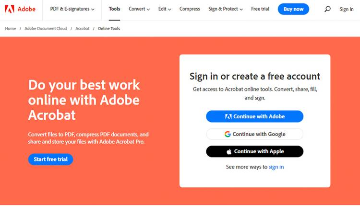Click the Adobe logo icon in header
Image resolution: width=360 pixels, height=216 pixels.
(10, 9)
